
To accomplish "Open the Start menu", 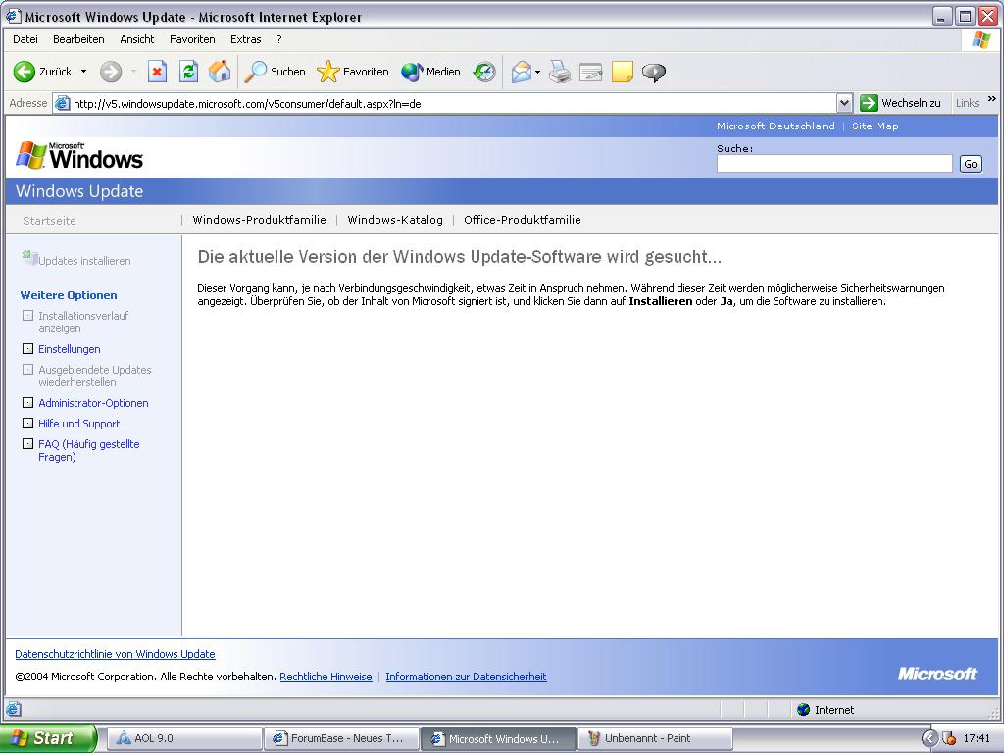I will pyautogui.click(x=47, y=738).
